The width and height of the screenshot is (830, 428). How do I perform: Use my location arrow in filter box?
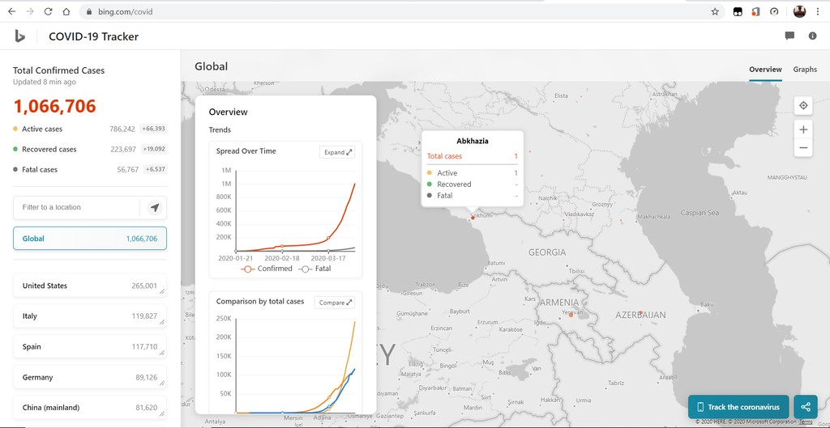tap(155, 208)
